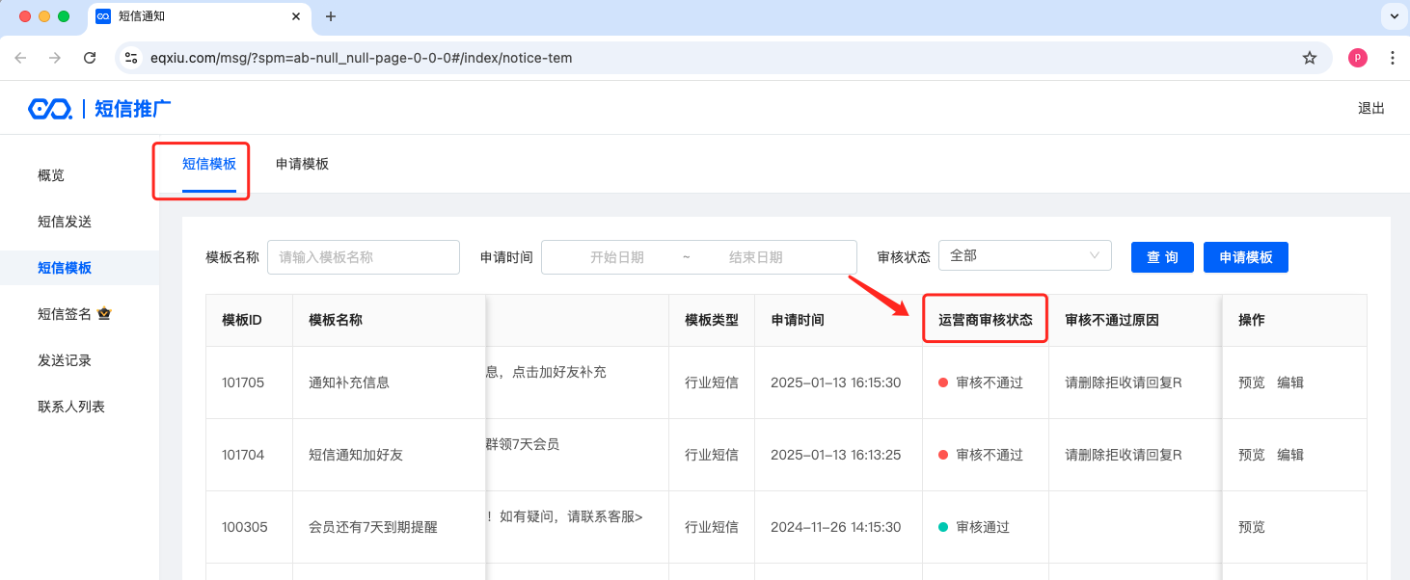Screen dimensions: 1410x580
Task: Expand the 审核状态 dropdown
Action: pos(1024,255)
